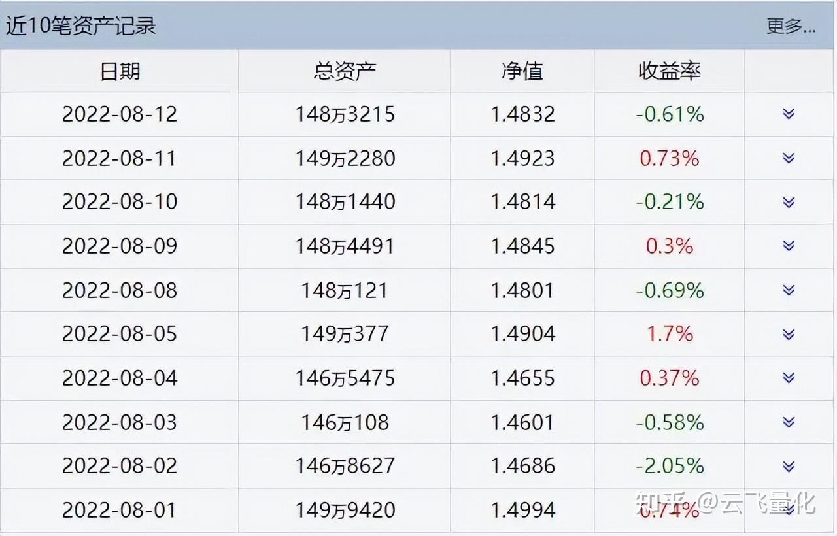Expand details for 2022-08-11 row
This screenshot has width=837, height=536.
point(789,158)
